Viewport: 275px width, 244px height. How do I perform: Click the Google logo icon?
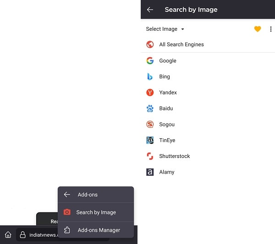tap(150, 60)
